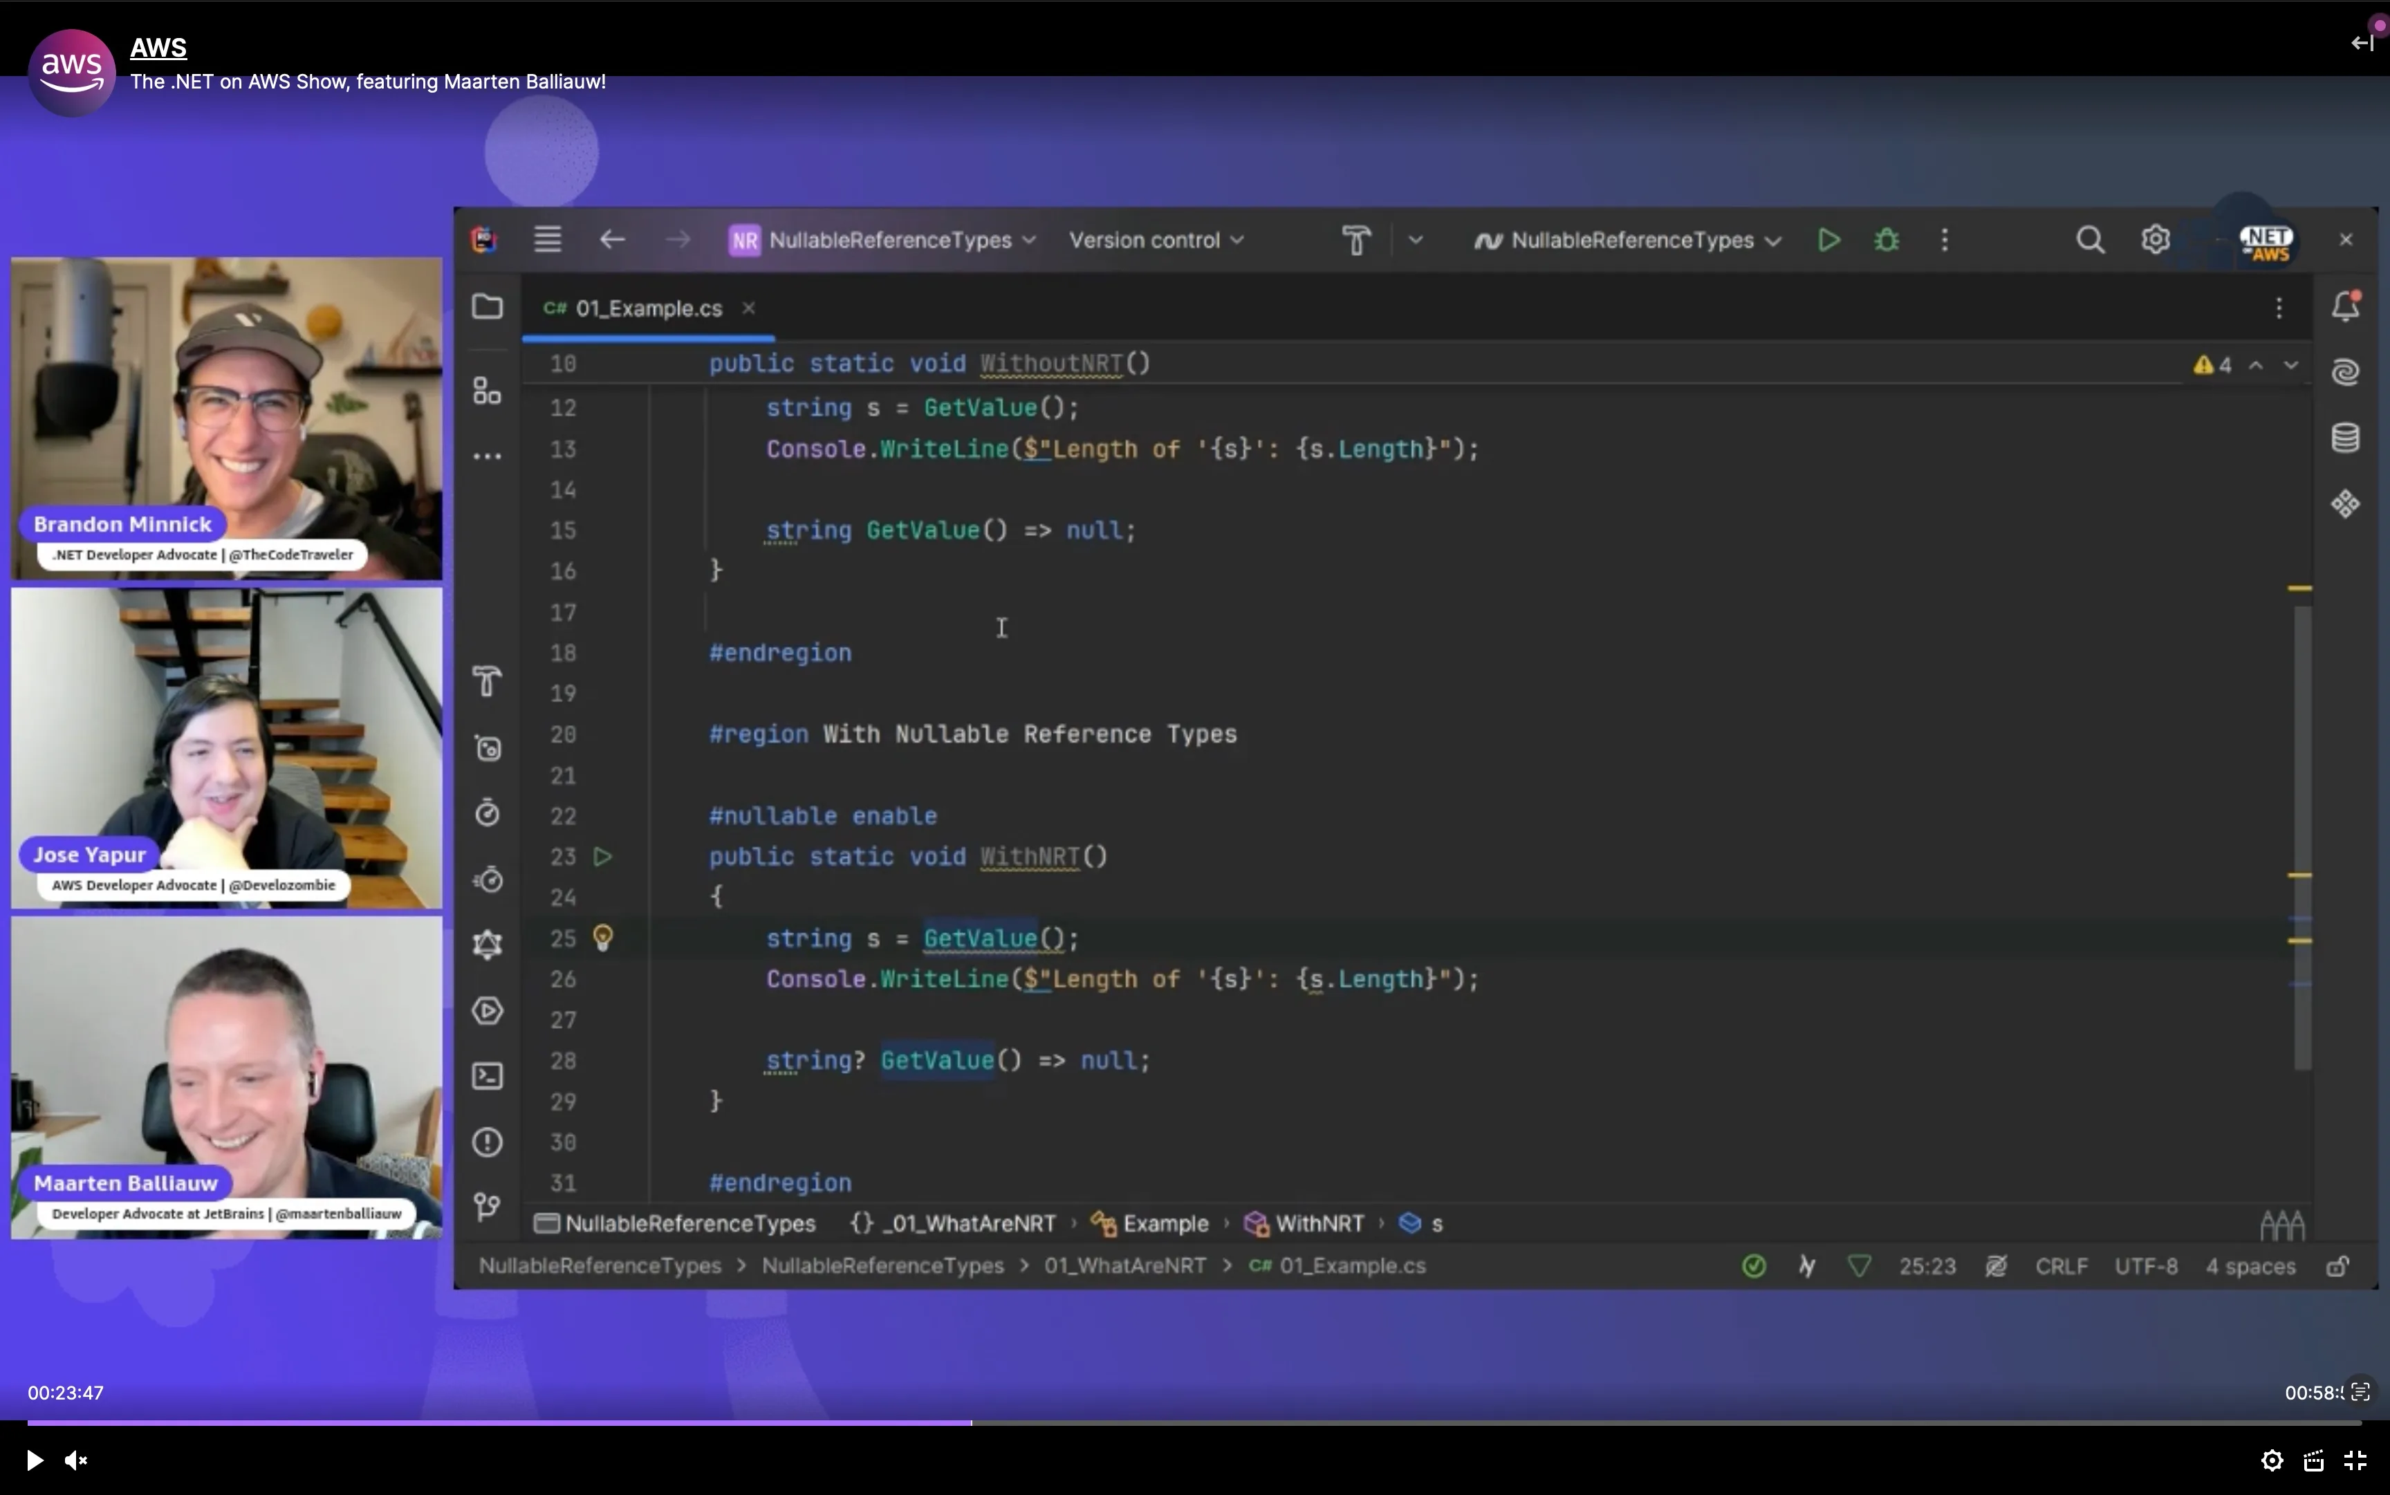
Task: Click the clips icon in player controls
Action: click(2314, 1460)
